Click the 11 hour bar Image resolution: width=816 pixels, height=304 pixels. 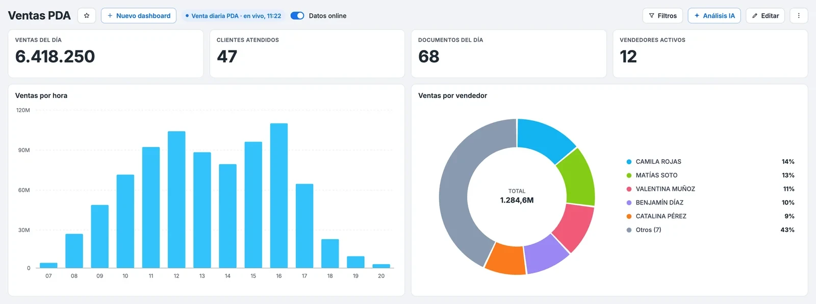(x=151, y=208)
